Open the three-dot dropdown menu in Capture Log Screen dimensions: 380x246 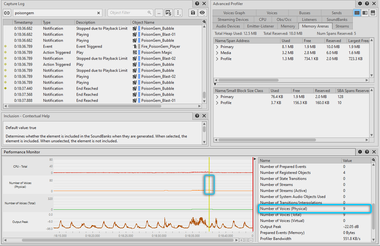point(178,13)
